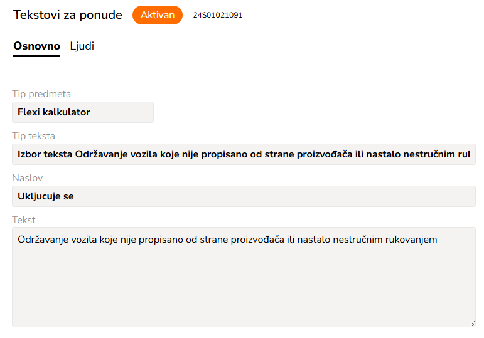This screenshot has height=338, width=484.
Task: Click the Tip predmeta label
Action: click(x=41, y=94)
